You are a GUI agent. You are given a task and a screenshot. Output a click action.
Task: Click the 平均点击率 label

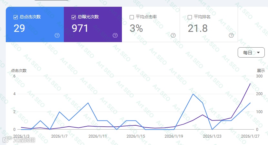(x=146, y=17)
